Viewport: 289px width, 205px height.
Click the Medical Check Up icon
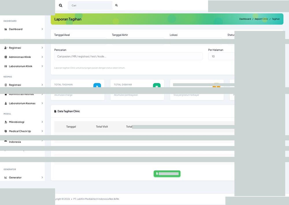6,131
